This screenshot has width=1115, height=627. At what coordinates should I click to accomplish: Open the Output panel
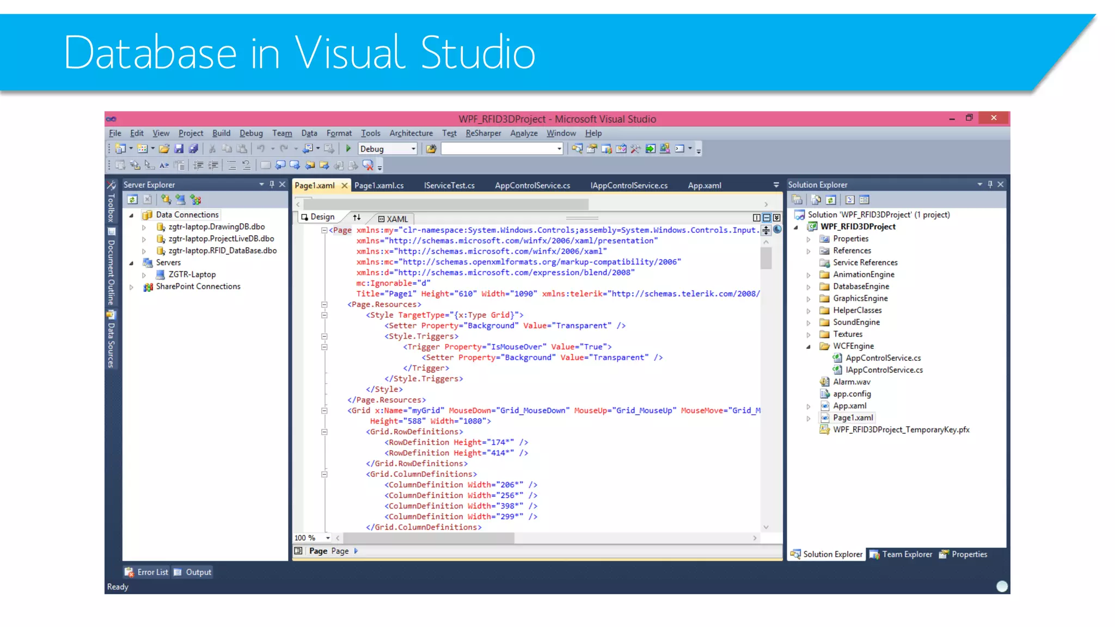coord(193,573)
